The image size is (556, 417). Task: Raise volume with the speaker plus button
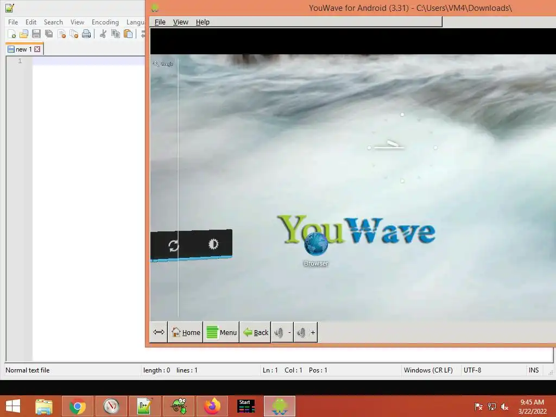[305, 332]
